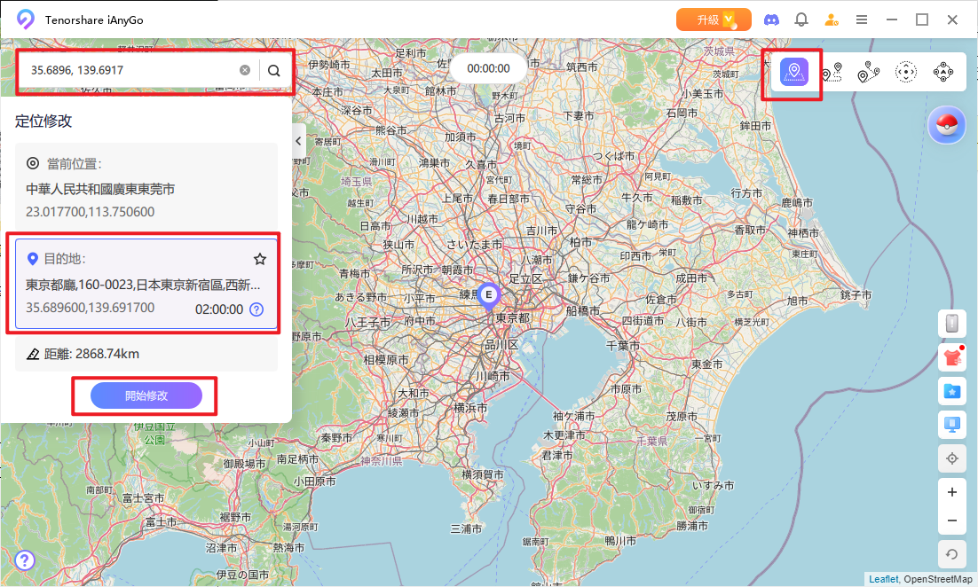Click the current location target icon
Viewport: 978px width, 587px height.
pyautogui.click(x=33, y=164)
